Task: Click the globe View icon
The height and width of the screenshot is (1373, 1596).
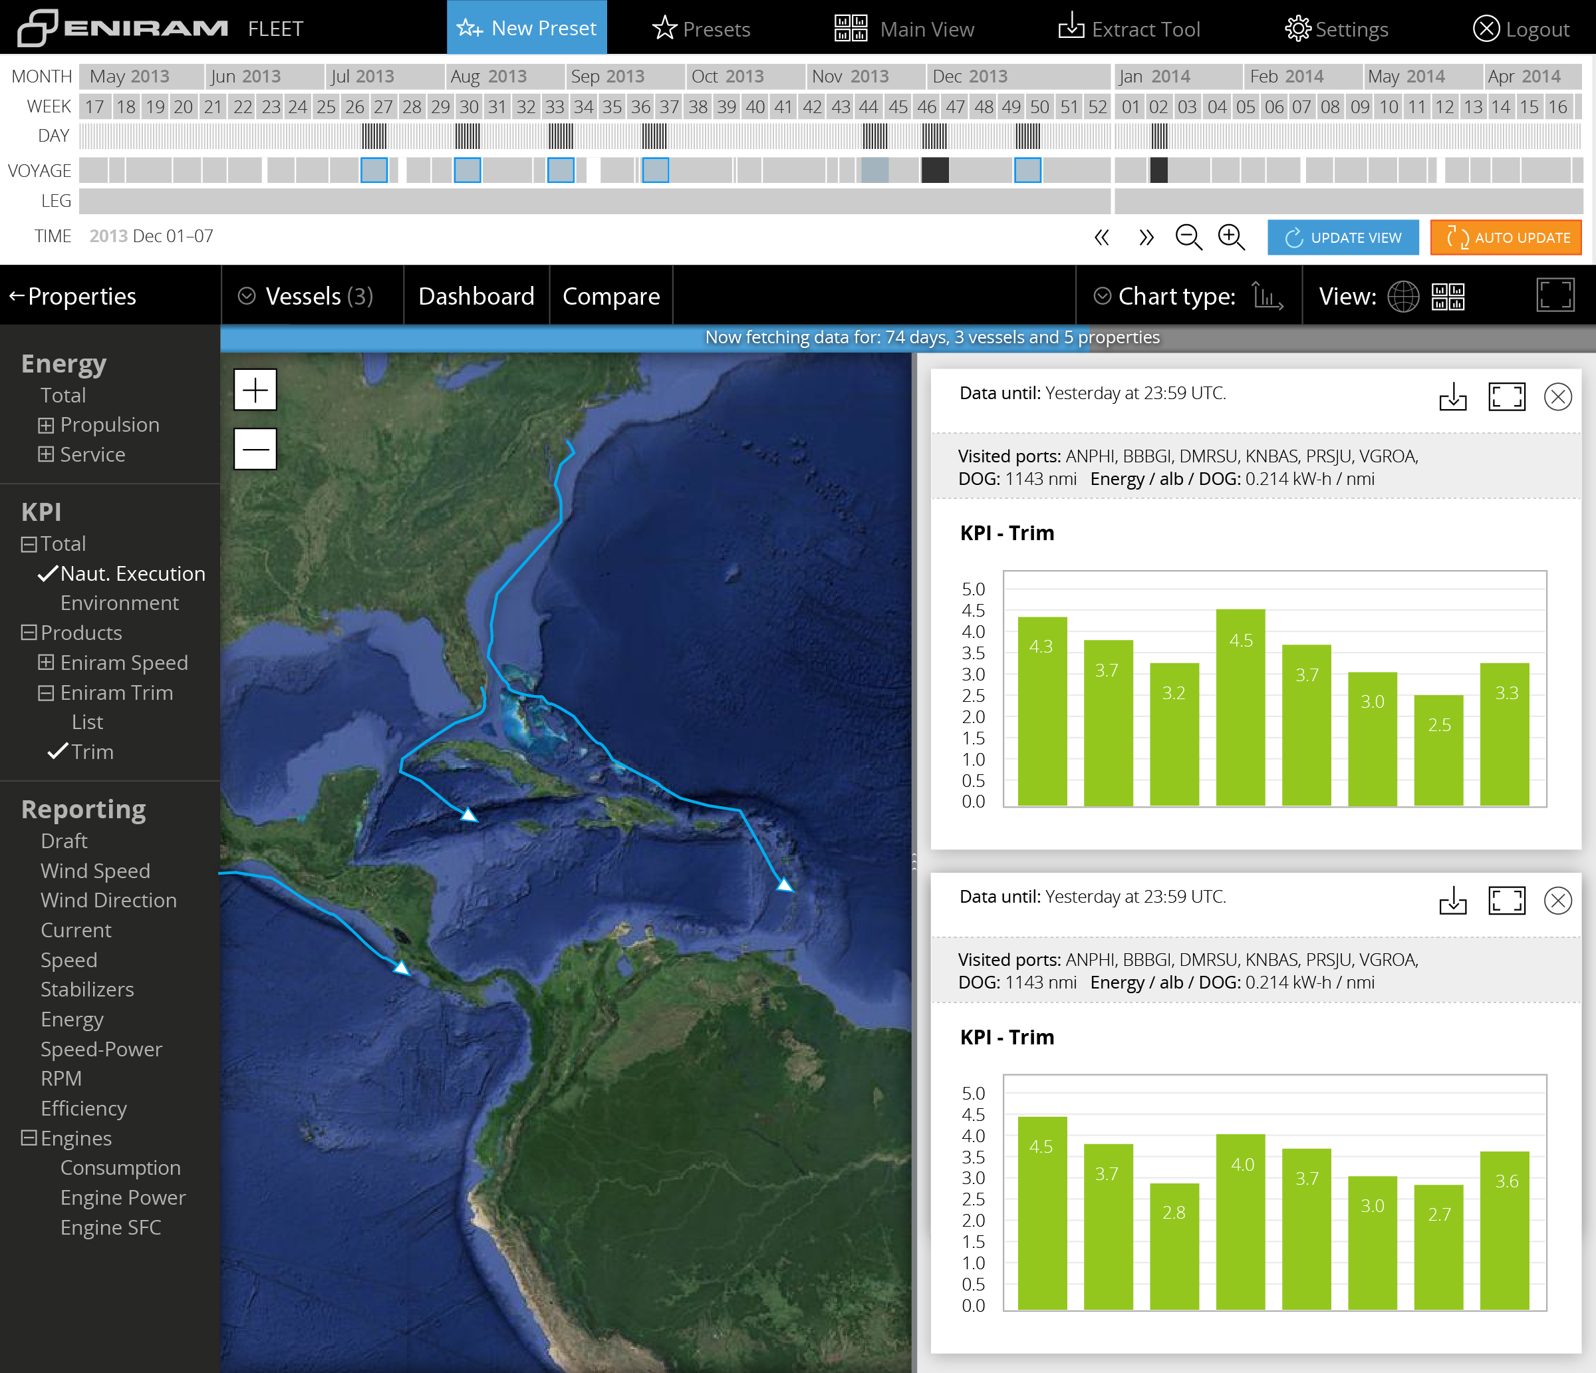Action: [1404, 295]
